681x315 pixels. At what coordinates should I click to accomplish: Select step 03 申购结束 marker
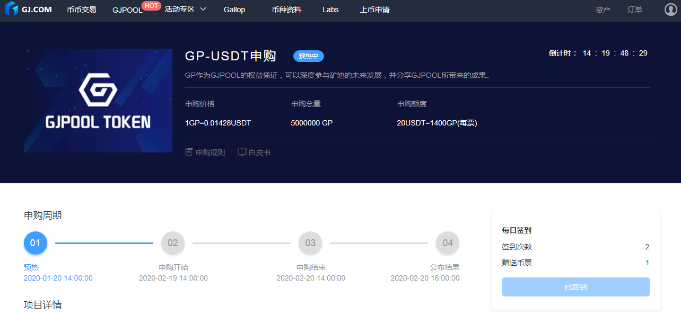coord(310,243)
